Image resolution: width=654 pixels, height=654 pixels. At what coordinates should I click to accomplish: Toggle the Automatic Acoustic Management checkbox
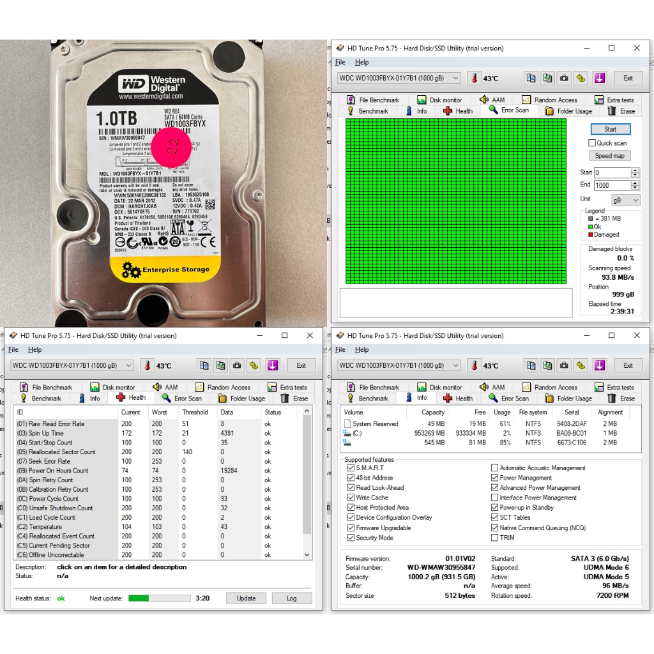494,468
